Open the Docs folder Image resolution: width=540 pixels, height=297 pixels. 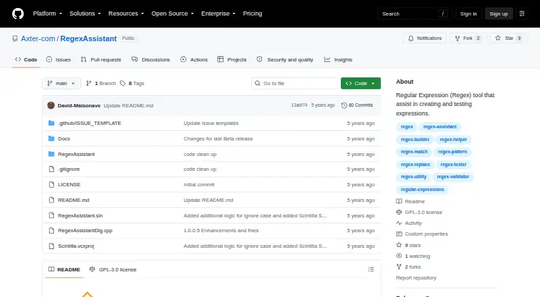tap(64, 139)
